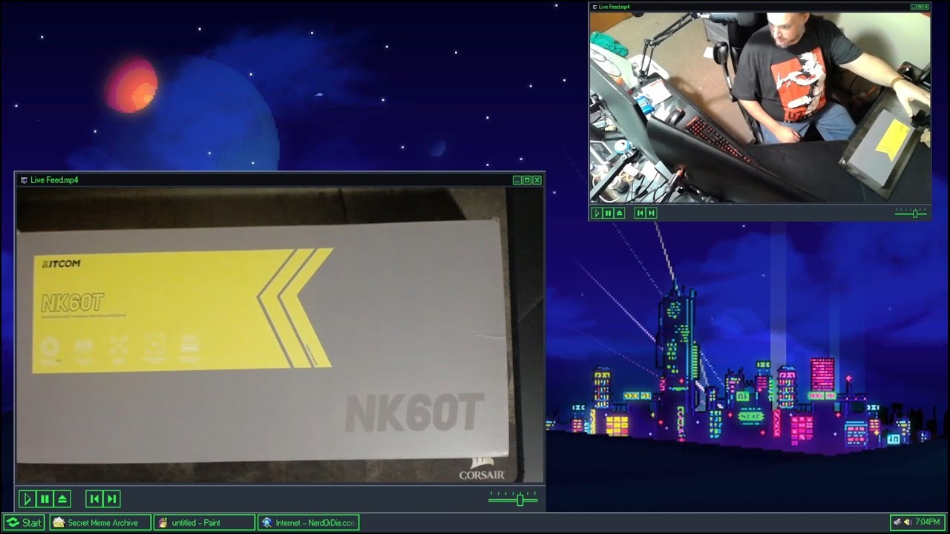Go to next track in webcam feed window
This screenshot has width=950, height=534.
[x=652, y=213]
